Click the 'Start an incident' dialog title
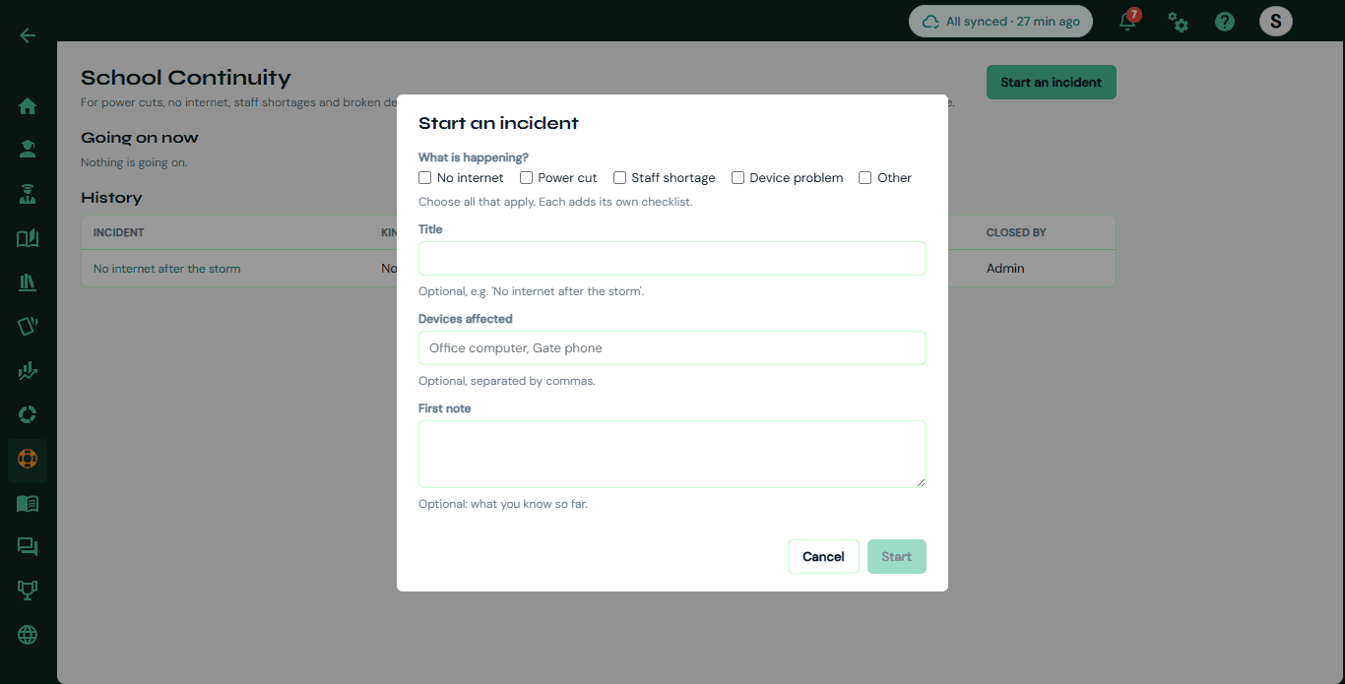This screenshot has height=684, width=1345. click(x=498, y=123)
